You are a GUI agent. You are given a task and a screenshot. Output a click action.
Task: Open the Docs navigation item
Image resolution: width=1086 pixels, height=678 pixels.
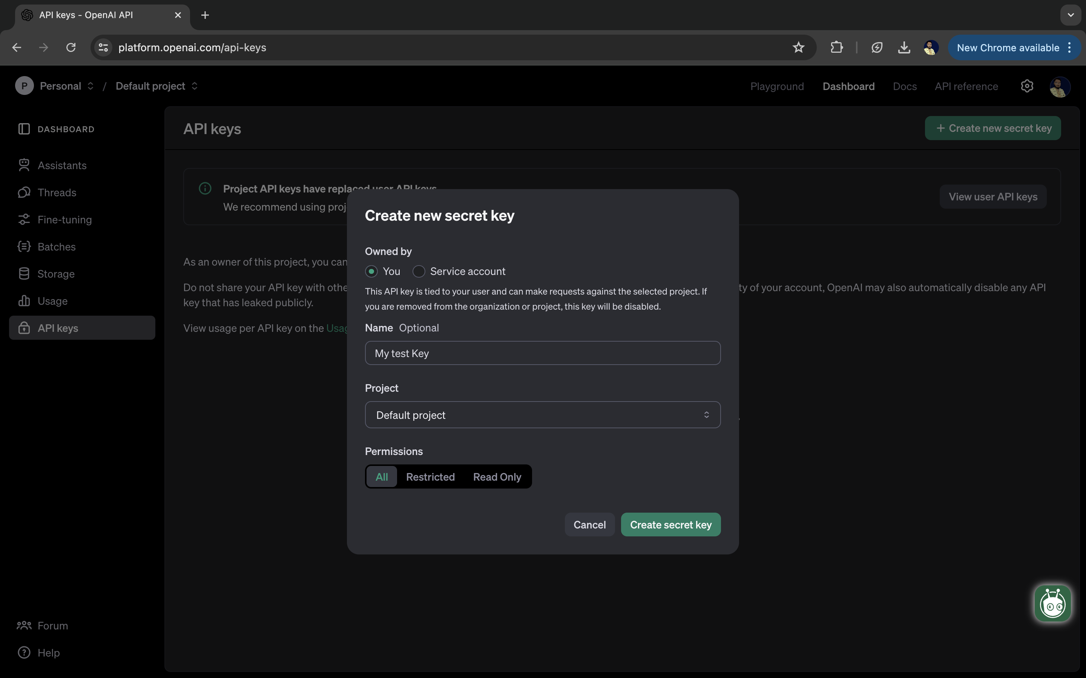pyautogui.click(x=904, y=86)
